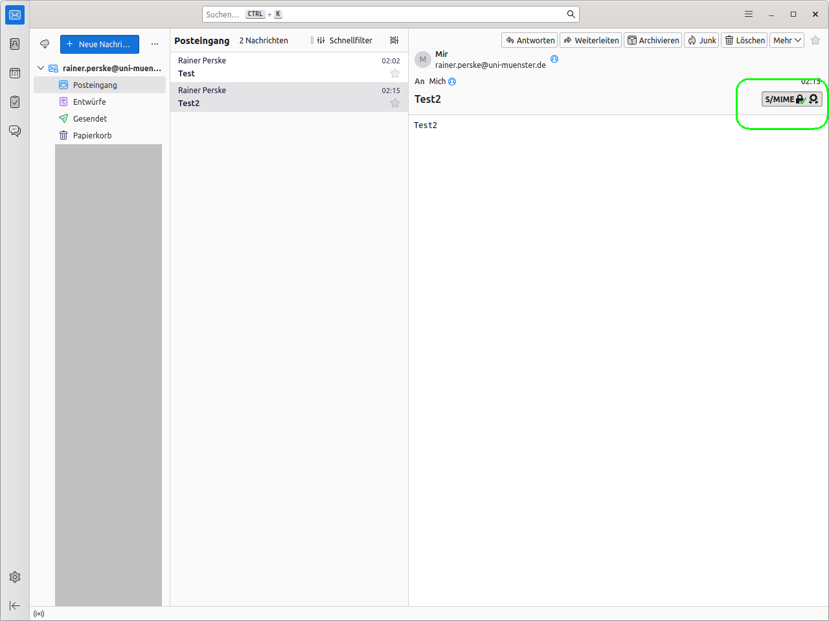Open message list display options
This screenshot has height=621, width=829.
tap(394, 40)
